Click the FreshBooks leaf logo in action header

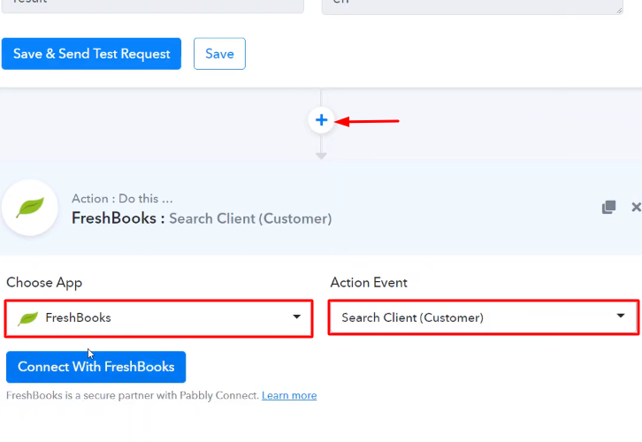click(30, 208)
